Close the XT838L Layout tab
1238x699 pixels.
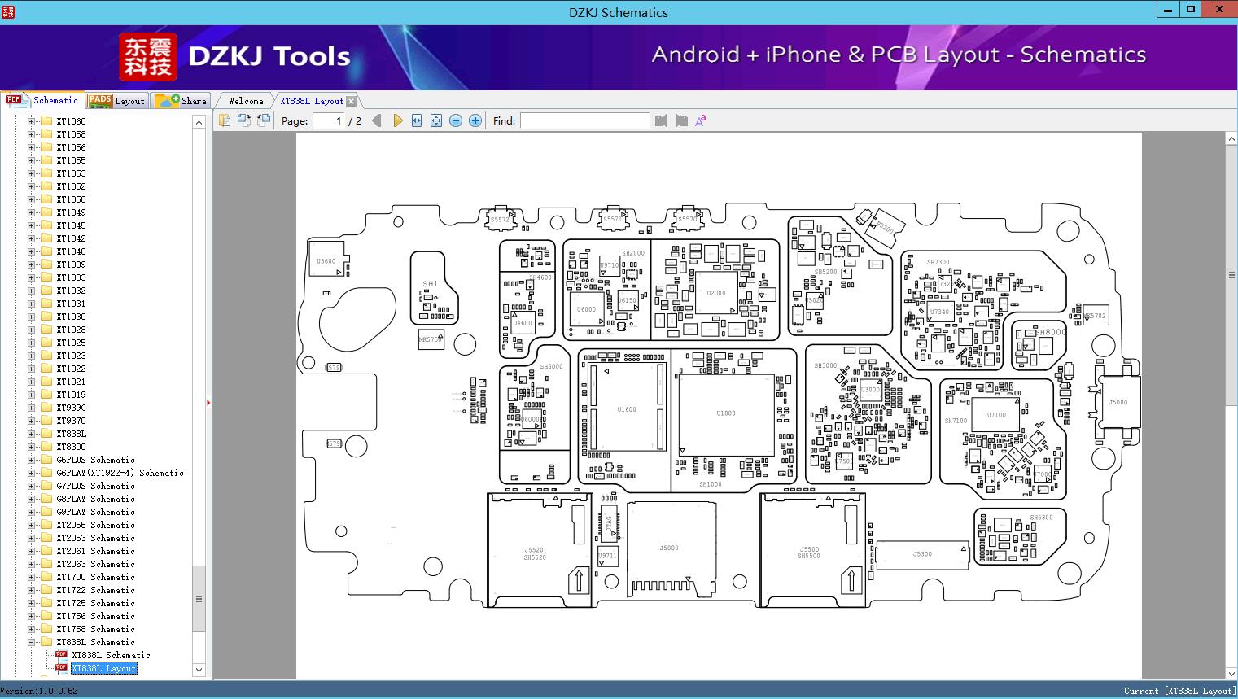[351, 101]
